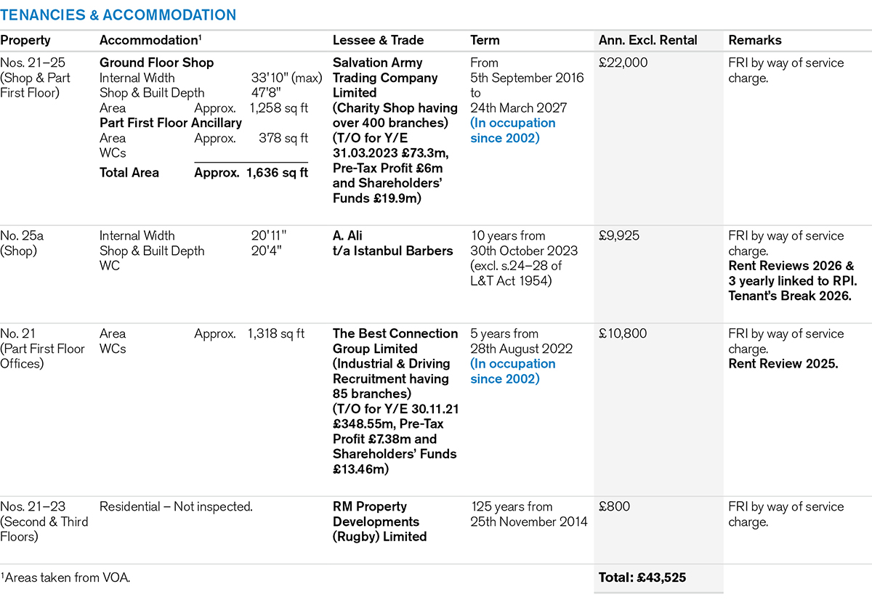Screen dimensions: 872x600
Task: Open Salvation Army Trading Company Limited lessee name
Action: [385, 78]
